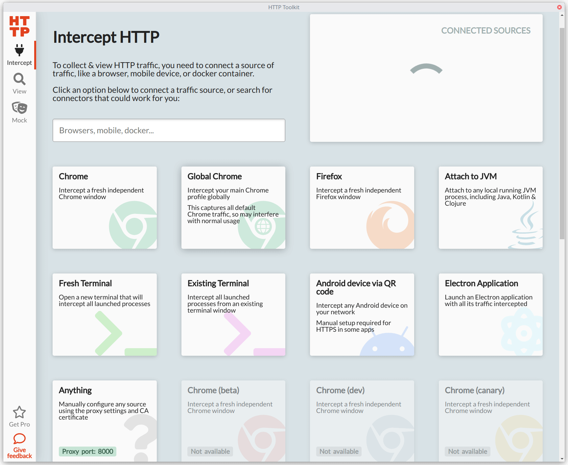Click the Android robot icon

coord(387,342)
